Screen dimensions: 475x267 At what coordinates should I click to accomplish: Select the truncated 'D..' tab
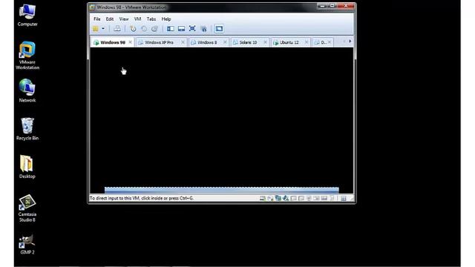pyautogui.click(x=323, y=42)
